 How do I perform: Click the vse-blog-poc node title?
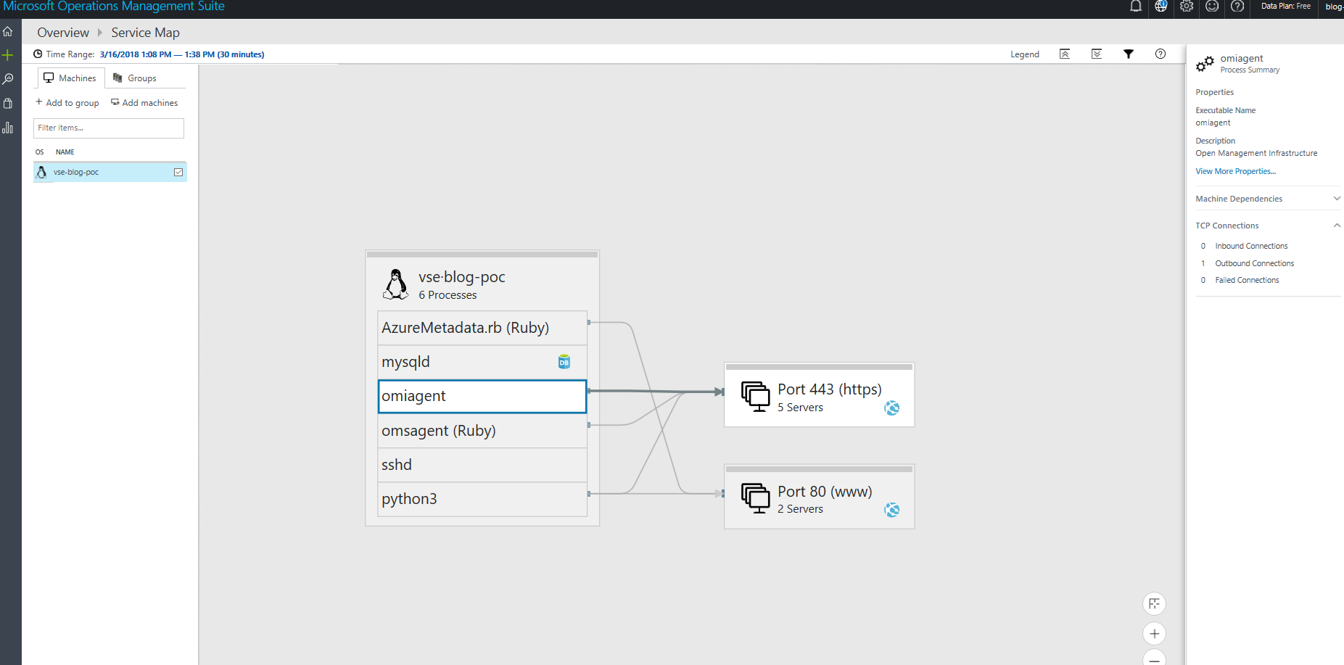461,277
